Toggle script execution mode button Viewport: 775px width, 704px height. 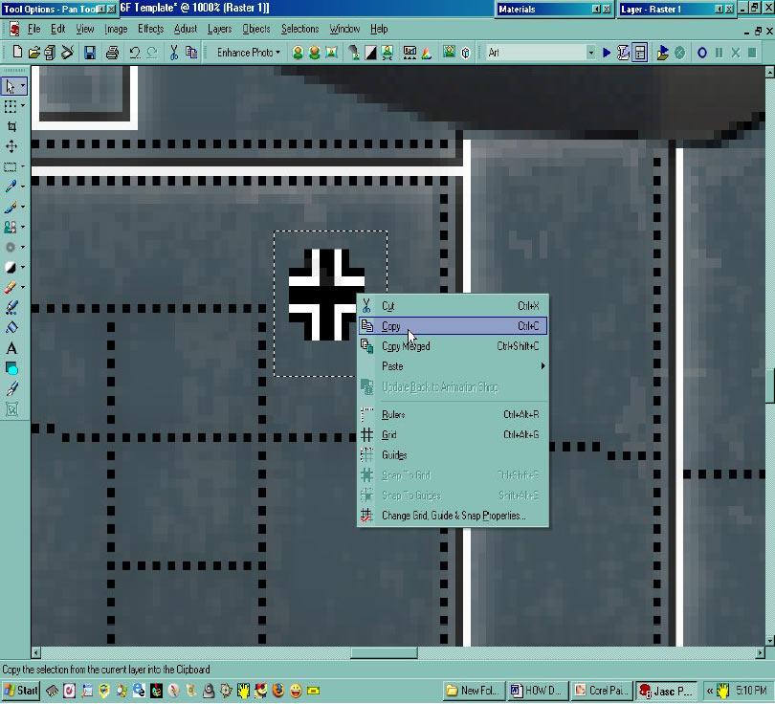point(640,53)
